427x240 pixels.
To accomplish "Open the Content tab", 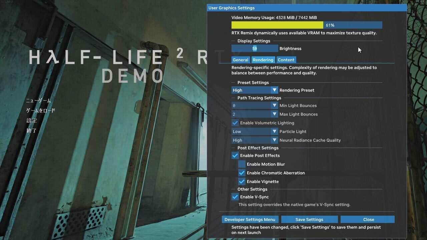I will click(x=286, y=60).
